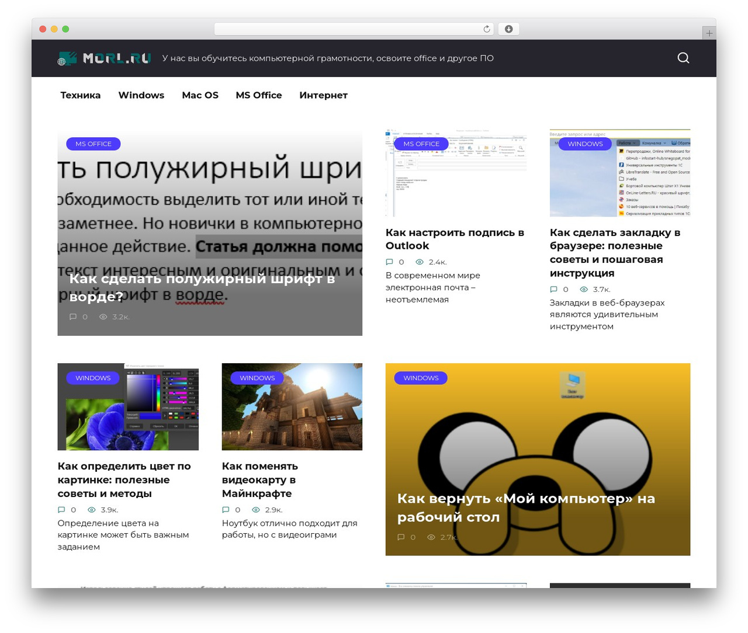Viewport: 748px width, 633px height.
Task: Reload page using browser refresh icon
Action: click(x=487, y=29)
